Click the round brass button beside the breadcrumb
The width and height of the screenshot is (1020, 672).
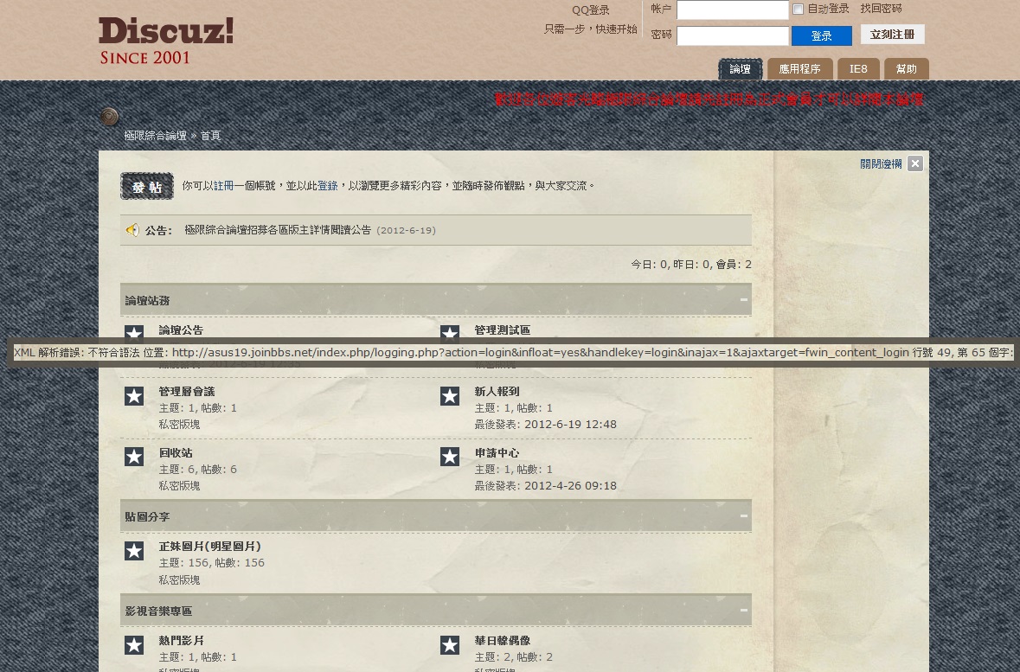point(109,117)
